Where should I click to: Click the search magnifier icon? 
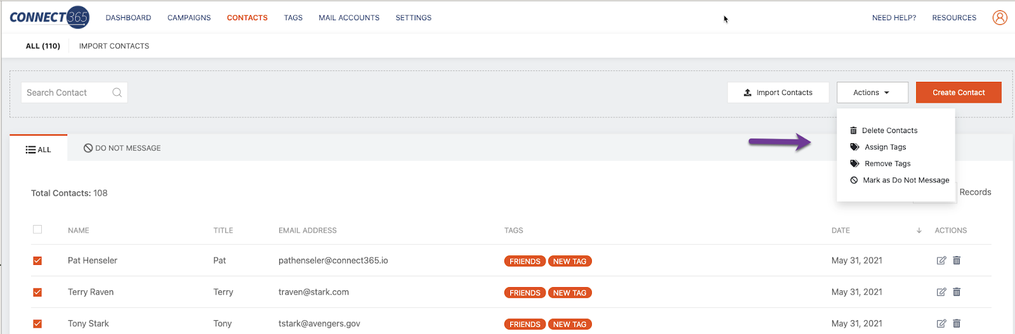point(117,93)
